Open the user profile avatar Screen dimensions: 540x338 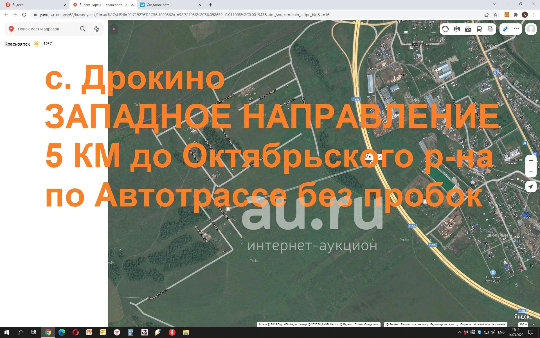tap(531, 29)
